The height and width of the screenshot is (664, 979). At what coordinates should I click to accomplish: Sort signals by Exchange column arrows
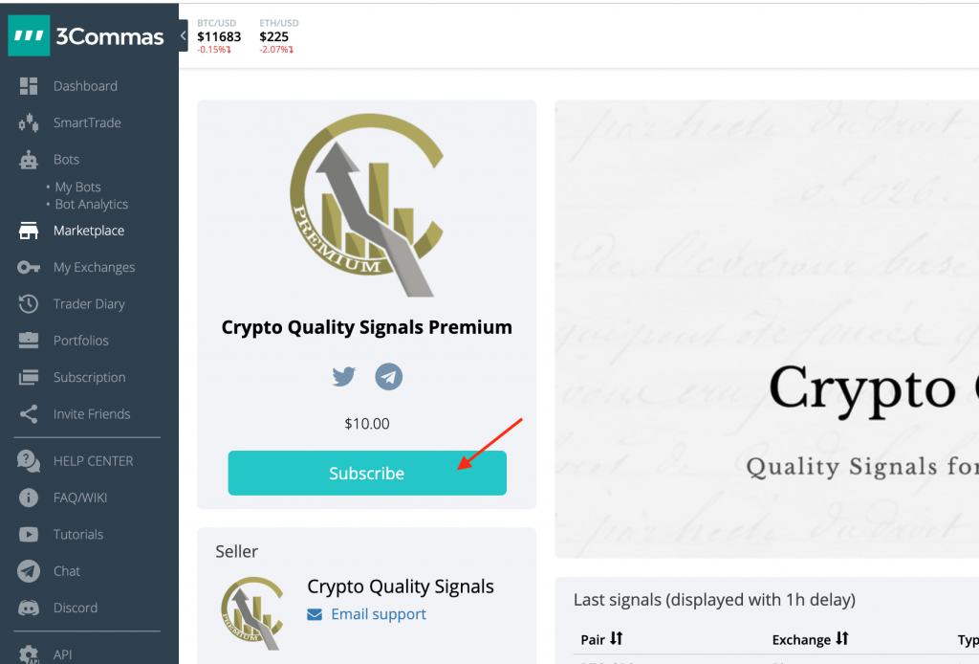click(x=842, y=638)
